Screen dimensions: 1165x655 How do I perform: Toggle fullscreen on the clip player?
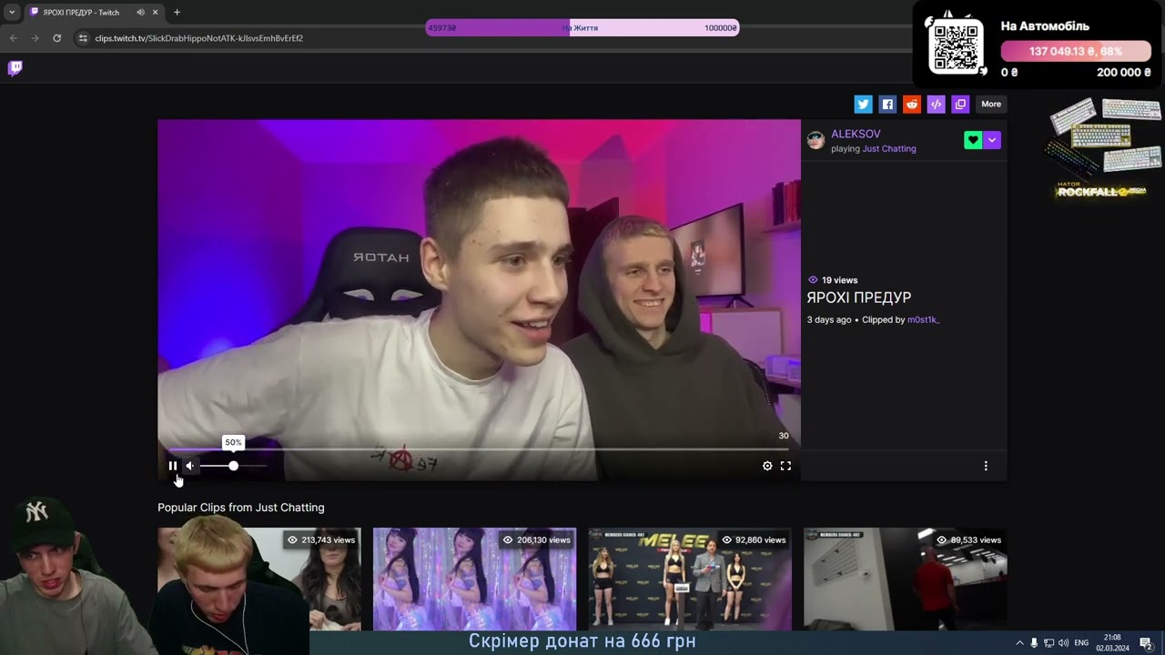785,466
